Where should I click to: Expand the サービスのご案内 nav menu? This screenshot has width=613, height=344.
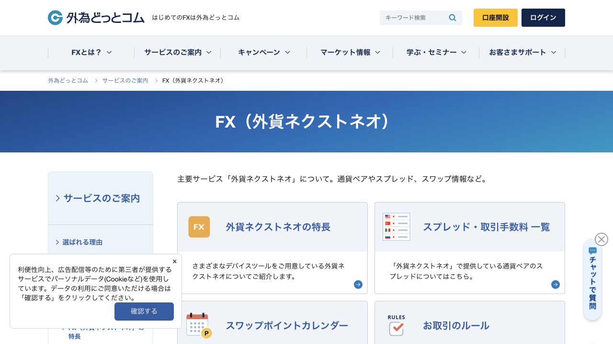pos(178,53)
